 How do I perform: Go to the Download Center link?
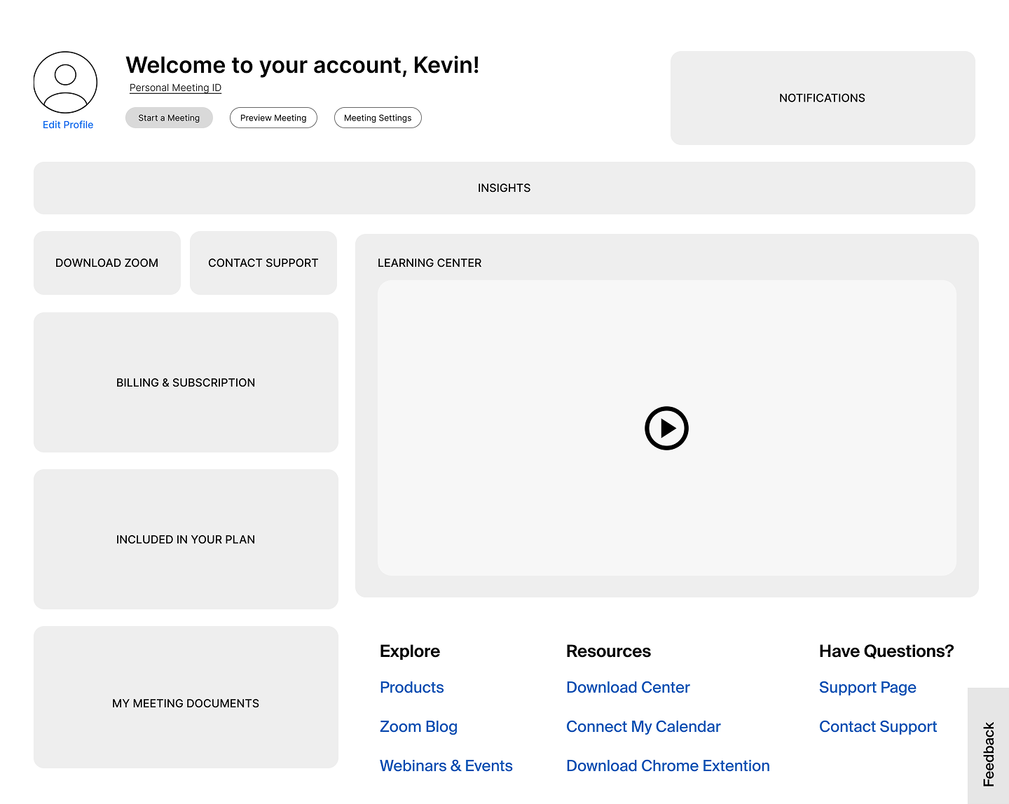pos(628,687)
